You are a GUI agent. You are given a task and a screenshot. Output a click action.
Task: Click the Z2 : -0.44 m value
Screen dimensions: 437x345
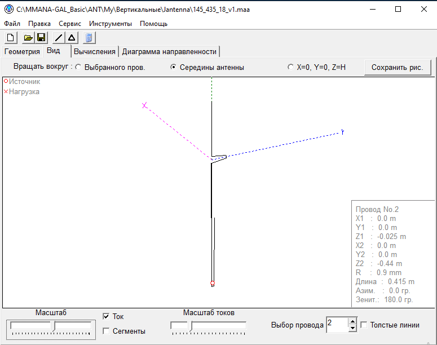pos(379,263)
